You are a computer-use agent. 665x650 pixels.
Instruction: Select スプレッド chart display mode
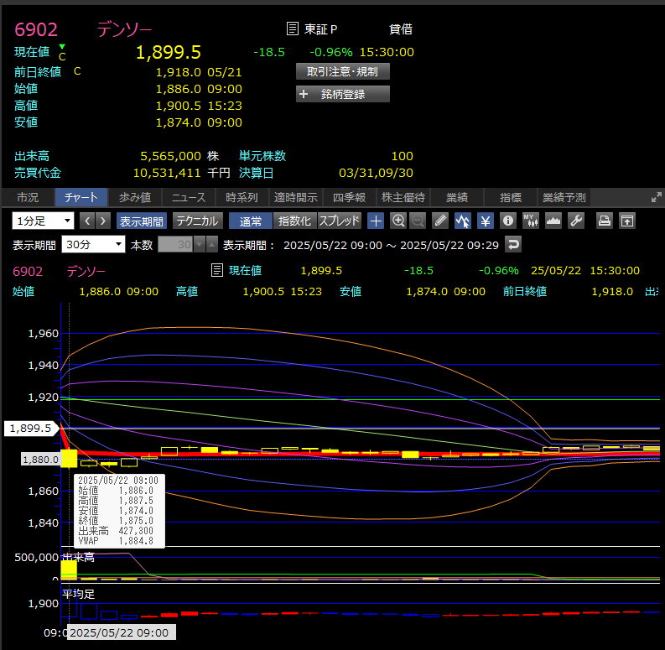[x=340, y=221]
